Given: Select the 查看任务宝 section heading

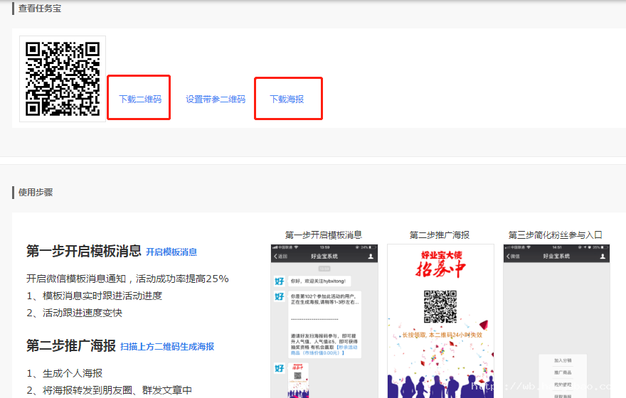Looking at the screenshot, I should pyautogui.click(x=40, y=9).
